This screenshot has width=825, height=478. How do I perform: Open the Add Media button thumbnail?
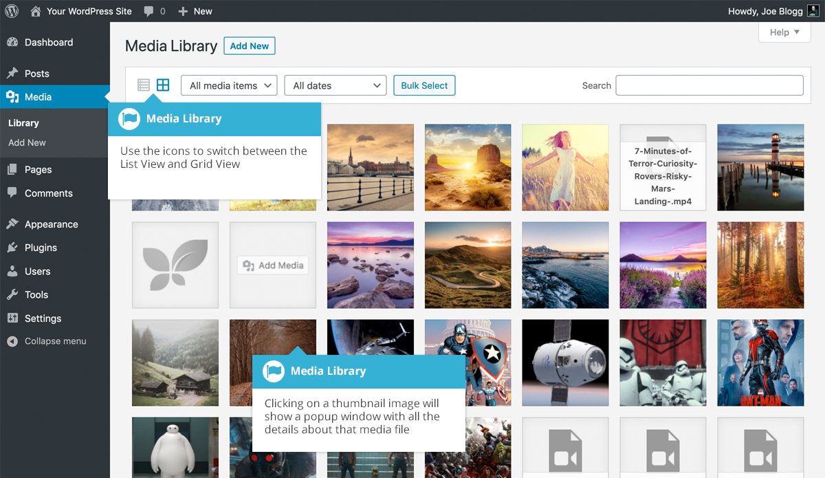click(x=273, y=265)
